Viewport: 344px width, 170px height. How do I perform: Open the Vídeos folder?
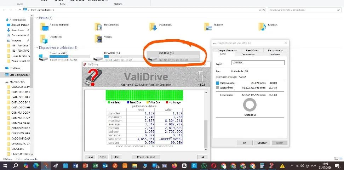tap(103, 39)
